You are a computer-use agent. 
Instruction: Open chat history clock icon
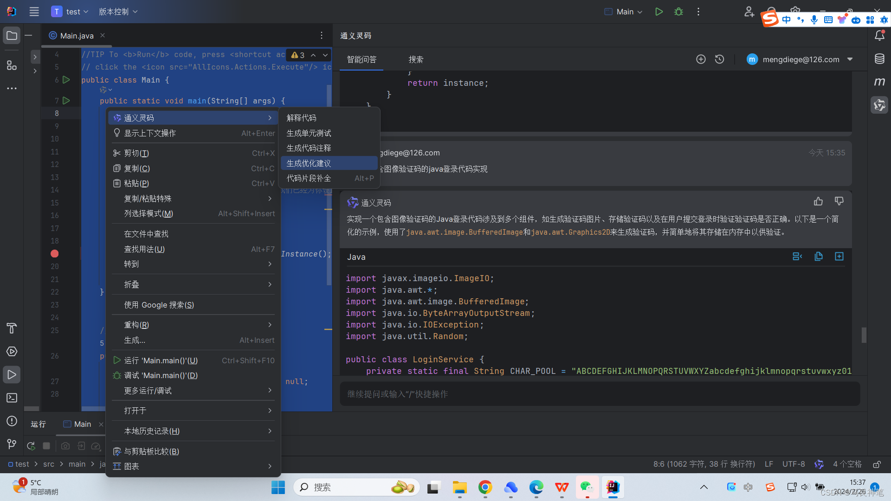719,59
